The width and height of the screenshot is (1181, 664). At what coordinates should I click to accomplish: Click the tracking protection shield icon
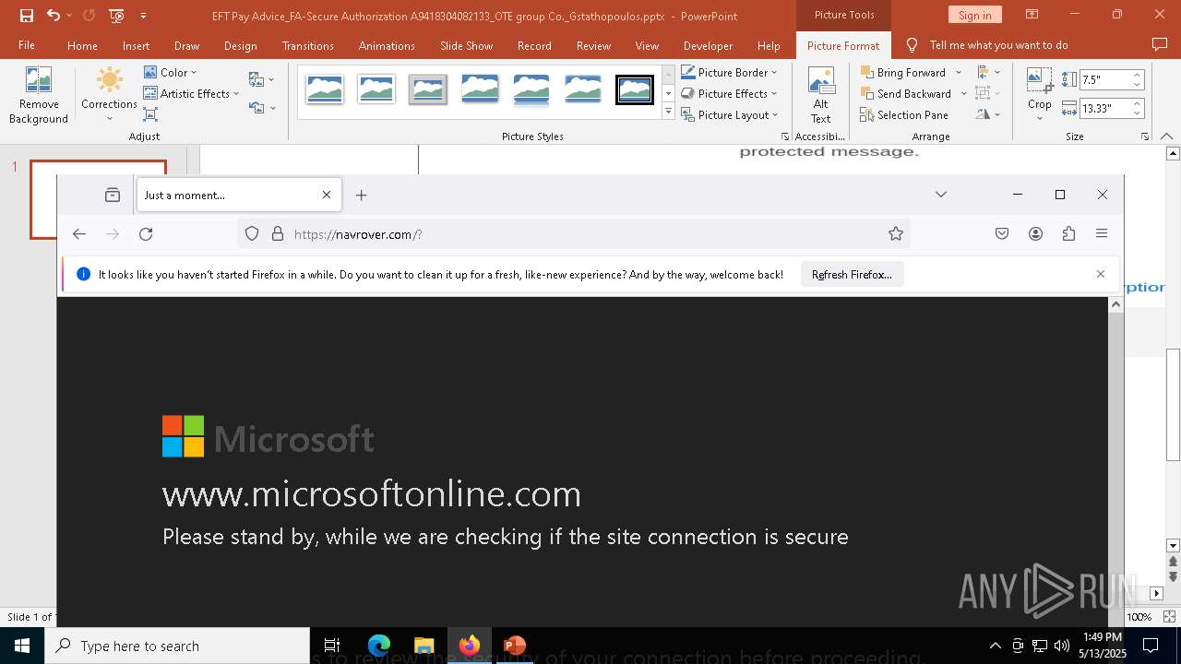coord(252,234)
